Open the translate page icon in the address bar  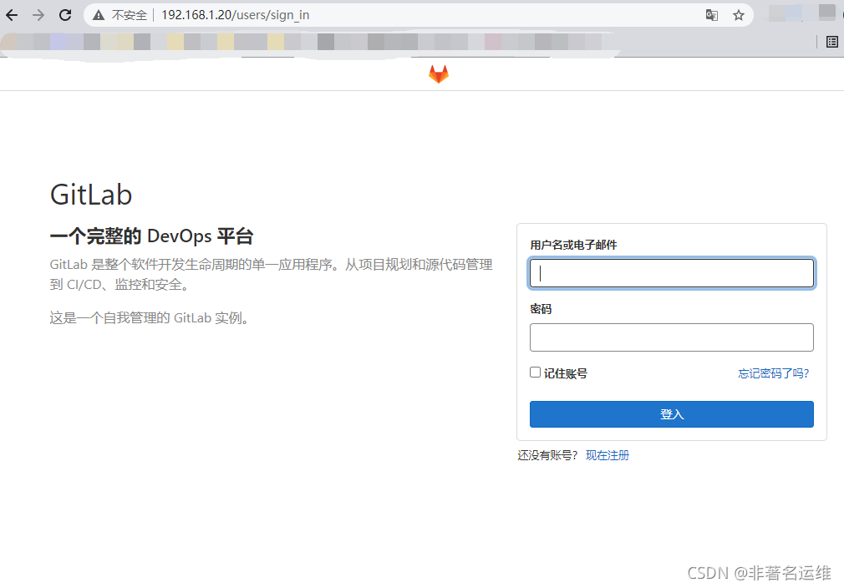tap(712, 15)
